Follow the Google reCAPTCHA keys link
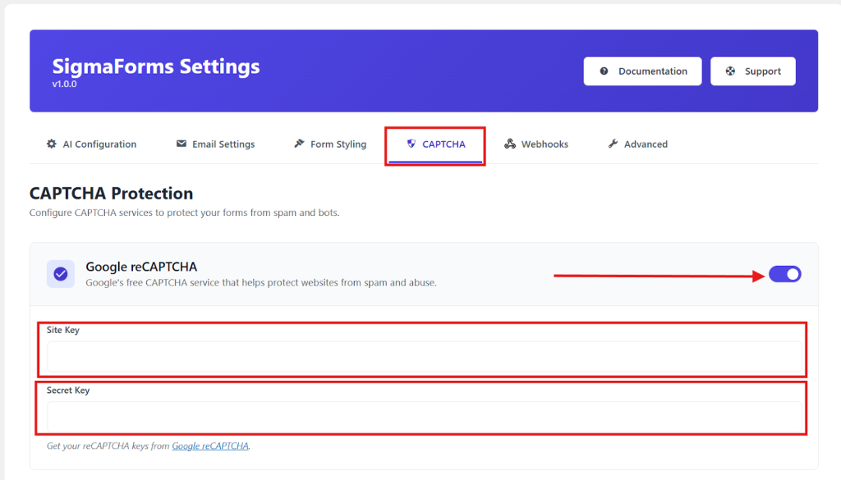841x480 pixels. pos(210,446)
